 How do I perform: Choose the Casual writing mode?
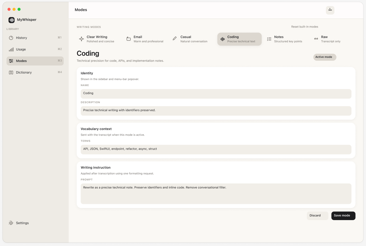(193, 39)
